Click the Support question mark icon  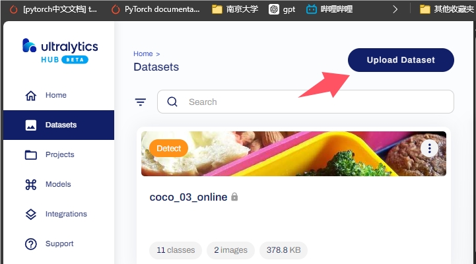pyautogui.click(x=30, y=244)
